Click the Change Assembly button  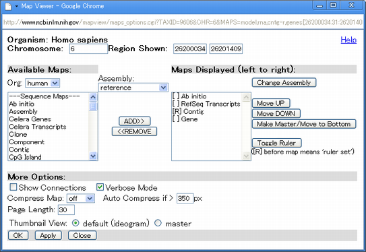[284, 83]
